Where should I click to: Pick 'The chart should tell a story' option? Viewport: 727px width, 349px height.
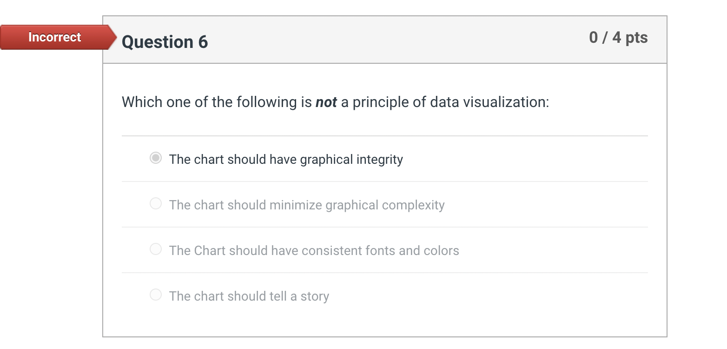[x=156, y=295]
